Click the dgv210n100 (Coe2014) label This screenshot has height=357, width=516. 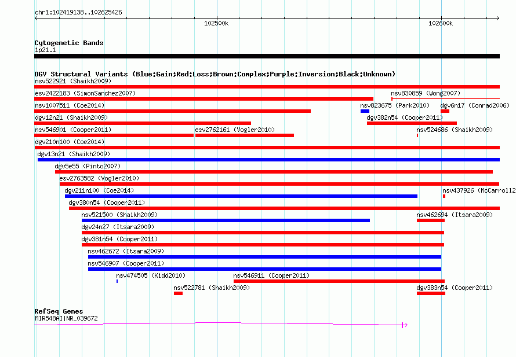(70, 142)
